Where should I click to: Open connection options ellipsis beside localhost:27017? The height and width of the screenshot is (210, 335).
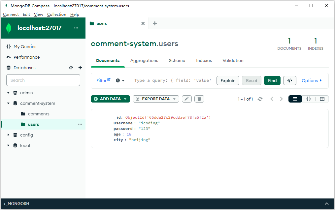click(x=76, y=28)
